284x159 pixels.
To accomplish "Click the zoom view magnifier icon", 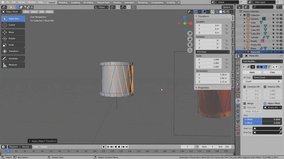I will click(x=190, y=34).
